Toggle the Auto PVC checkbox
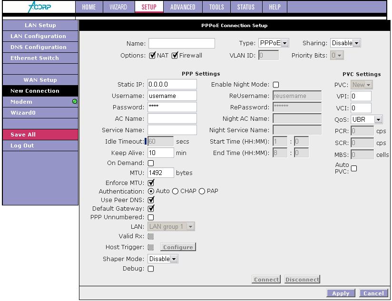This screenshot has height=301, width=392. coord(354,168)
